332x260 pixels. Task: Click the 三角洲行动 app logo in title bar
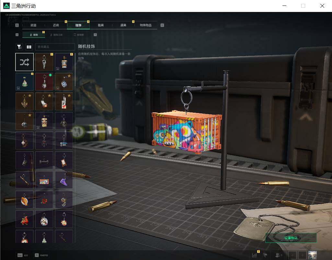click(x=6, y=6)
